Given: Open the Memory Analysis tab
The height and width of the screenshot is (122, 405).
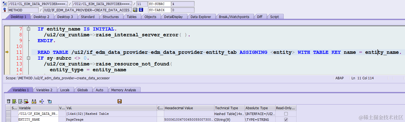Looking at the screenshot, I should point(124,90).
